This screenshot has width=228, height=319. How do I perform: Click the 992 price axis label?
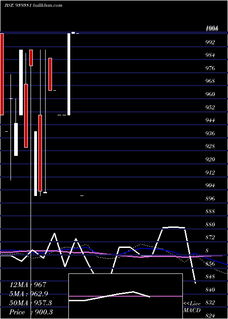[x=210, y=42]
